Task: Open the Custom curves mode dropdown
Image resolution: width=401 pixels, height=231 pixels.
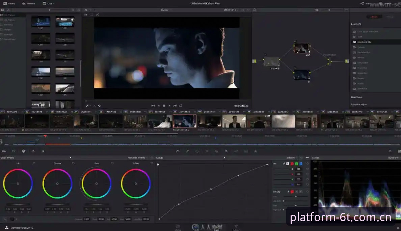Action: 292,158
